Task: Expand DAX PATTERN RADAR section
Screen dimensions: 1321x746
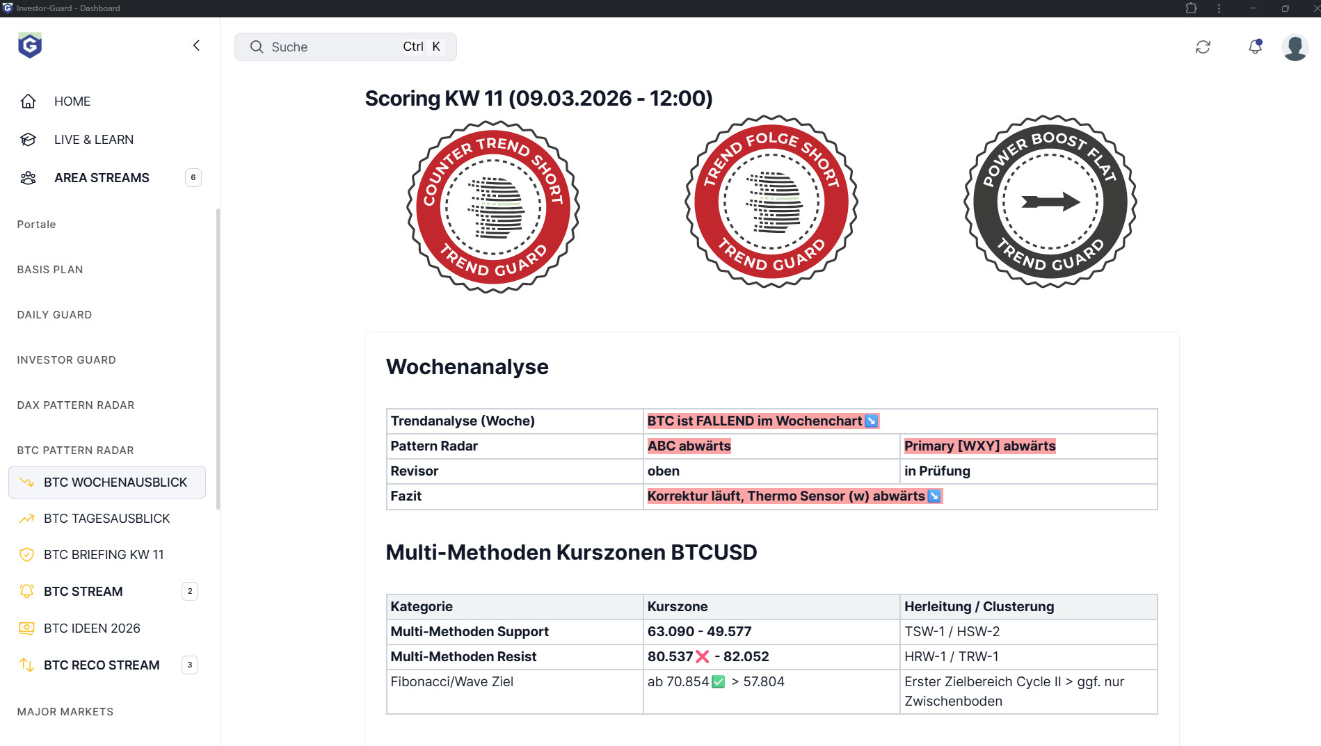Action: [76, 405]
